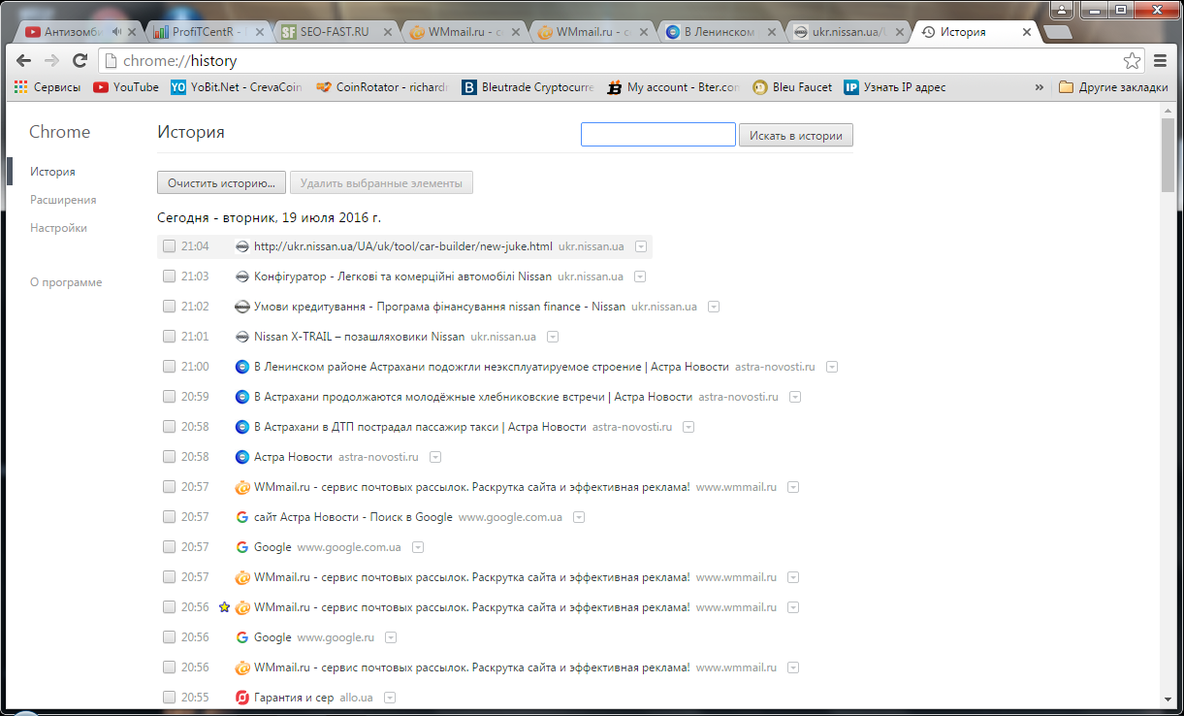Switch to the Антизомби YouTube tab
Screen dimensions: 1184x716
78,32
